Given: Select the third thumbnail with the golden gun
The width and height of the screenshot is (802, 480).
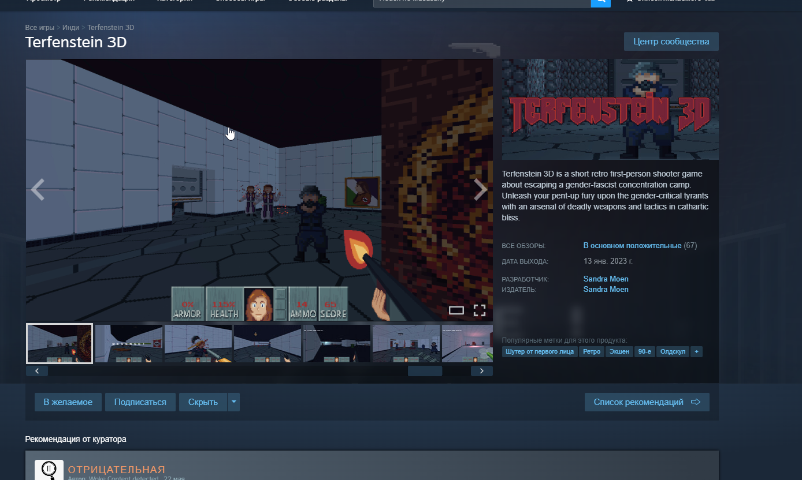Looking at the screenshot, I should coord(198,343).
